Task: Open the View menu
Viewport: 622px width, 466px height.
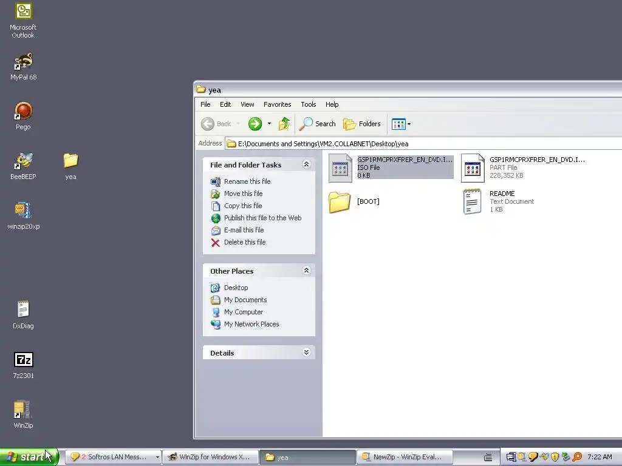Action: (x=247, y=104)
